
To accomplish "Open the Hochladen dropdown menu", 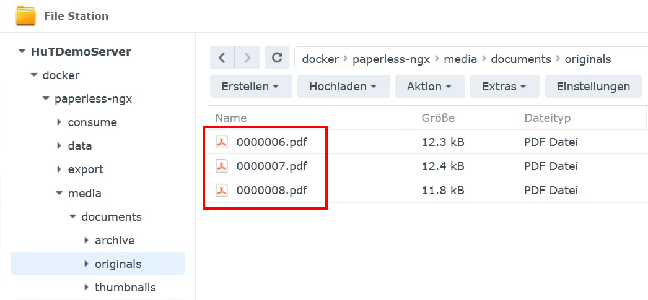I will click(344, 86).
